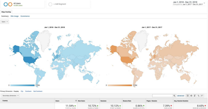Click the help icon next to Pages / Session
Screen dimensions: 208x109
point(159,101)
